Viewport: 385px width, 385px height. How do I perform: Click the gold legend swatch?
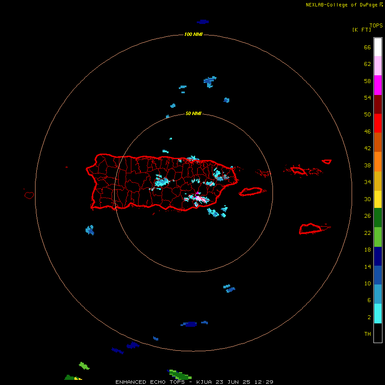tap(378, 181)
